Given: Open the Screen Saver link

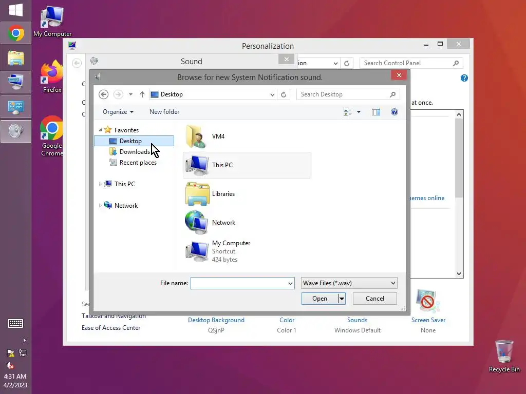Looking at the screenshot, I should pyautogui.click(x=428, y=320).
